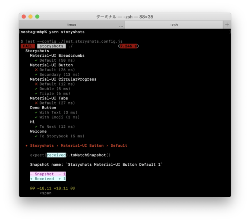The image size is (250, 222).
Task: Click the jest --config command line
Action: (x=72, y=41)
